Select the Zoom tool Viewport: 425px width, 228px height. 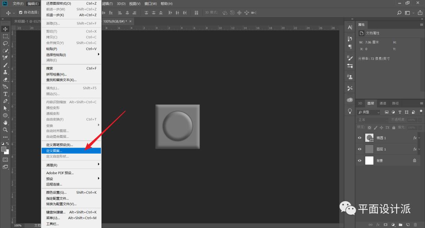click(x=6, y=130)
